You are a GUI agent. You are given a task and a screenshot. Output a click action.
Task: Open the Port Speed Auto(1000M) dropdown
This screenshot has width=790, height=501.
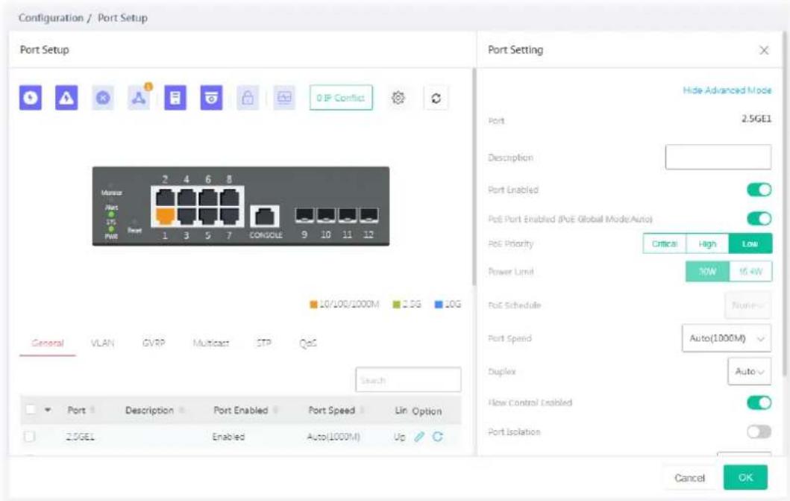point(727,338)
